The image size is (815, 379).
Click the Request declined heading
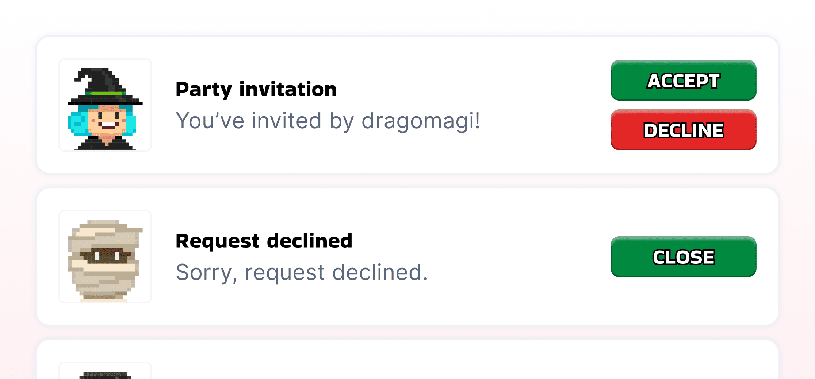[264, 240]
